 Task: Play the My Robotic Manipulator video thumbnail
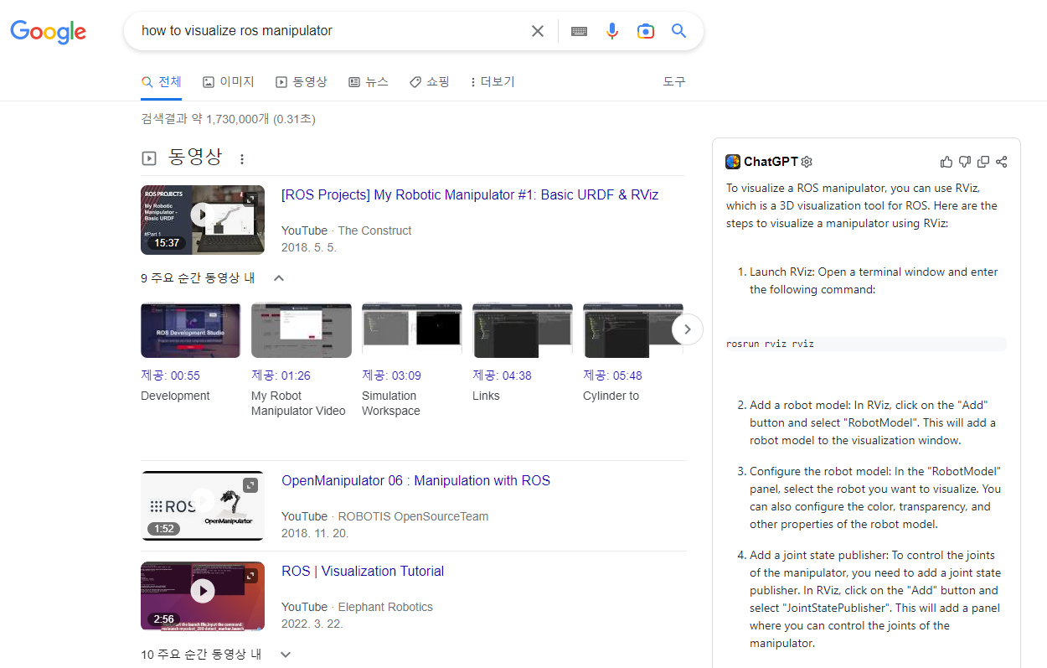203,220
